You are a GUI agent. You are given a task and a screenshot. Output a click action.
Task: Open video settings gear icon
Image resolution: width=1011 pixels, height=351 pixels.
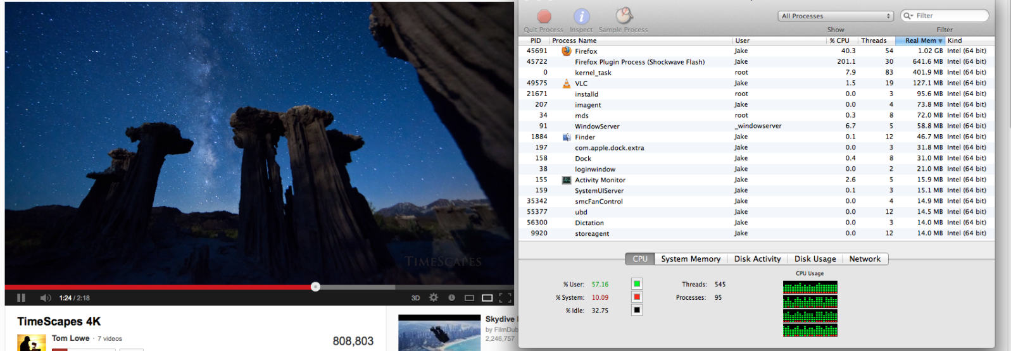point(434,297)
